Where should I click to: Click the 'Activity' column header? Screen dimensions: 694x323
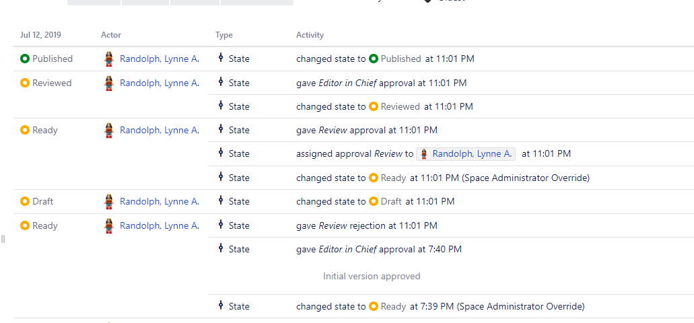[x=310, y=35]
